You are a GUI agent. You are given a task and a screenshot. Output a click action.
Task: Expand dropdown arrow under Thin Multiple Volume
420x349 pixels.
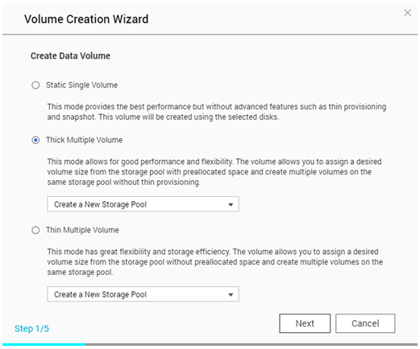click(231, 294)
